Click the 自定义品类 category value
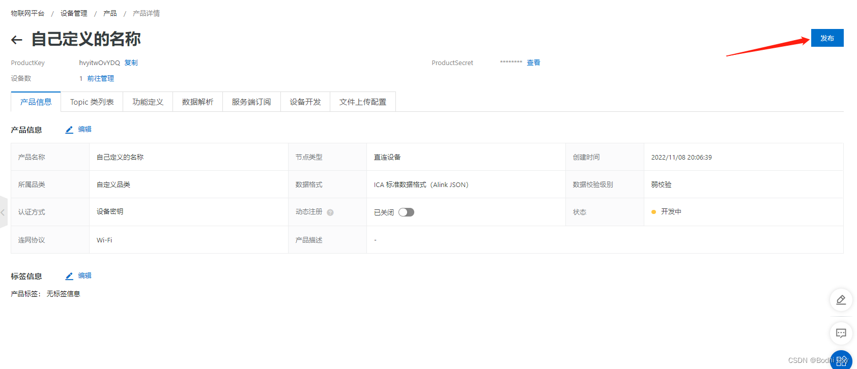The width and height of the screenshot is (857, 369). click(x=113, y=184)
